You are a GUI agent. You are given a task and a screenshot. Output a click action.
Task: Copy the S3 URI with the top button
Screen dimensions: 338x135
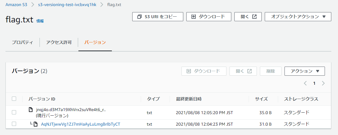pyautogui.click(x=157, y=17)
